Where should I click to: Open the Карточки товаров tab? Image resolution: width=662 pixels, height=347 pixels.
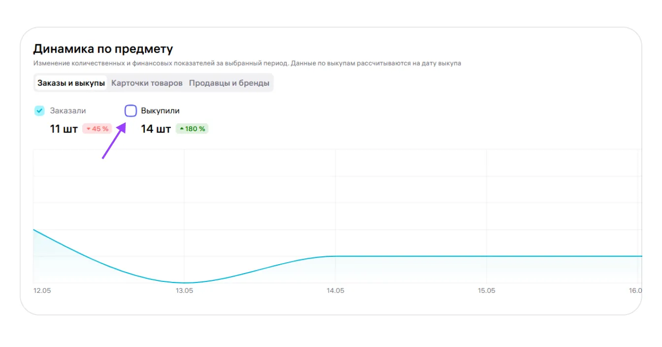pos(147,83)
